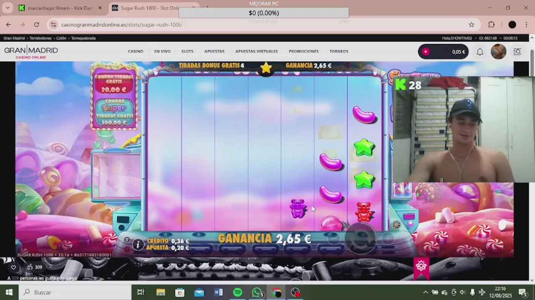Open the TORNEOS menu item
535x300 pixels.
(339, 51)
